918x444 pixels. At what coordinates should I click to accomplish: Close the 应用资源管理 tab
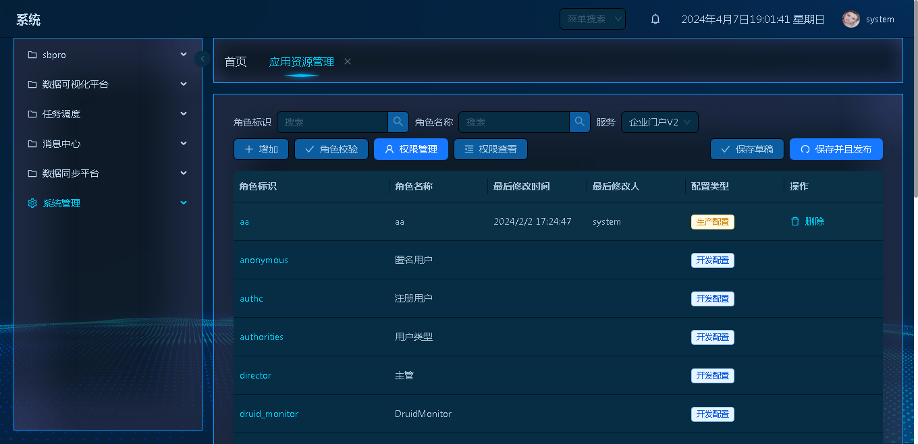point(348,61)
